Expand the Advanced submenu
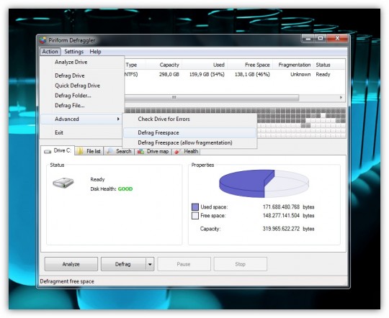Screen dimensions: 389x318 click(x=81, y=119)
